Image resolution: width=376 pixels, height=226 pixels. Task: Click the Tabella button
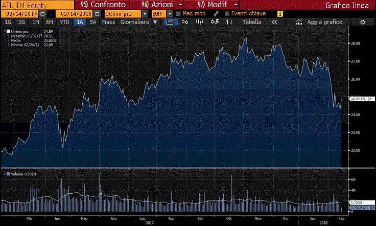pyautogui.click(x=251, y=22)
